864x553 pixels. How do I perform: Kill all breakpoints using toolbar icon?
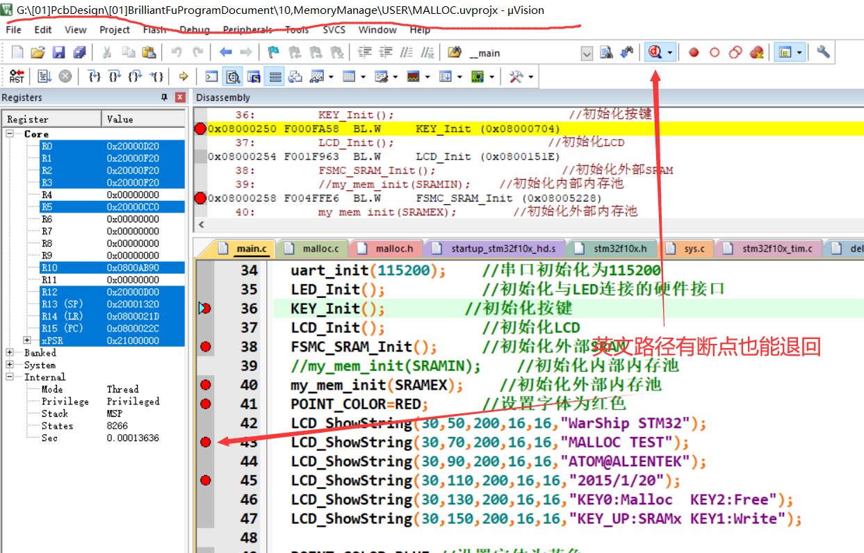(756, 52)
